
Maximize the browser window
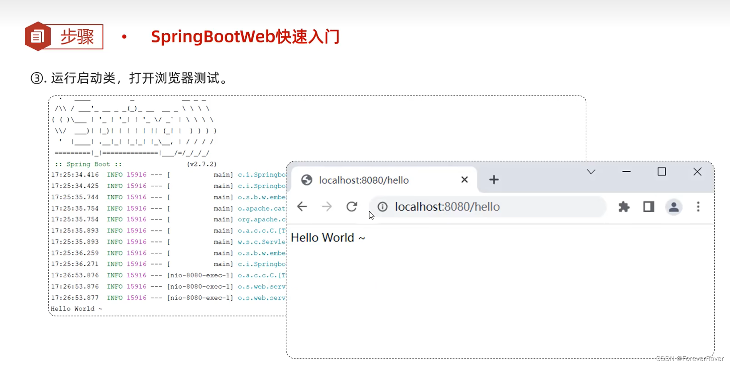662,172
